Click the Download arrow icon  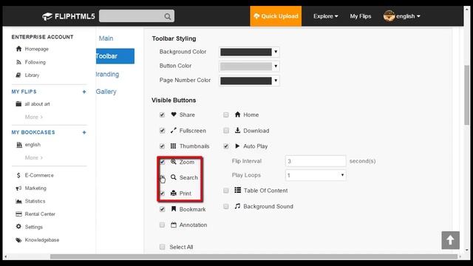point(237,130)
